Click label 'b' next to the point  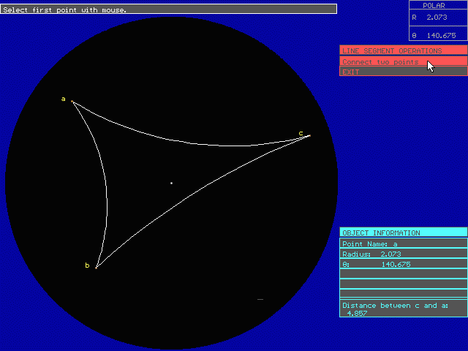[87, 265]
